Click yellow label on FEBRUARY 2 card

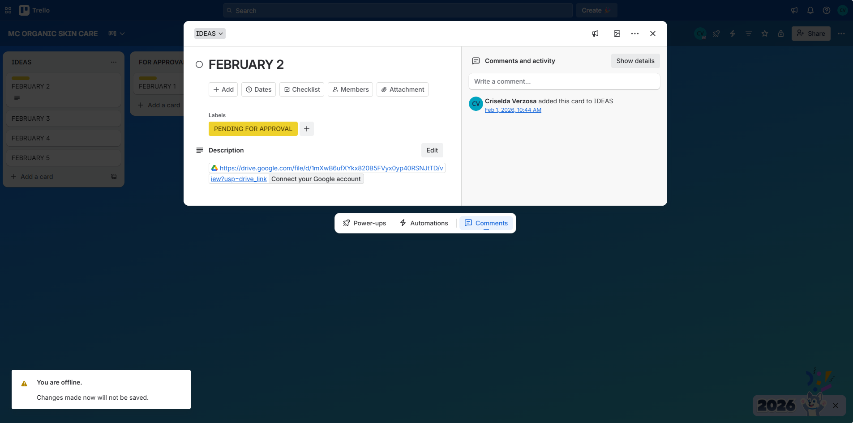[21, 78]
